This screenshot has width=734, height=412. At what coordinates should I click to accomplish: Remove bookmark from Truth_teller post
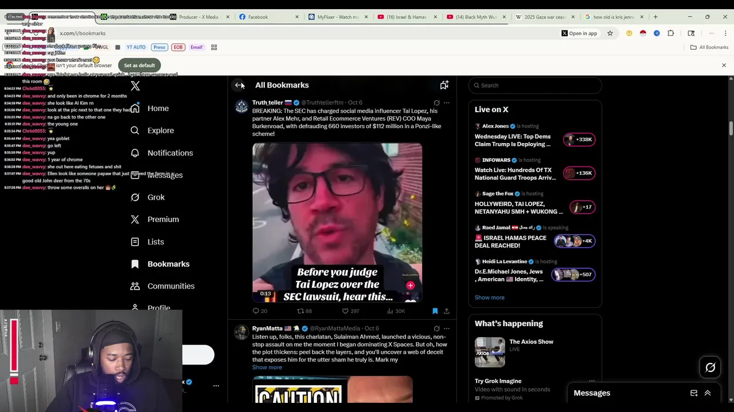[435, 311]
